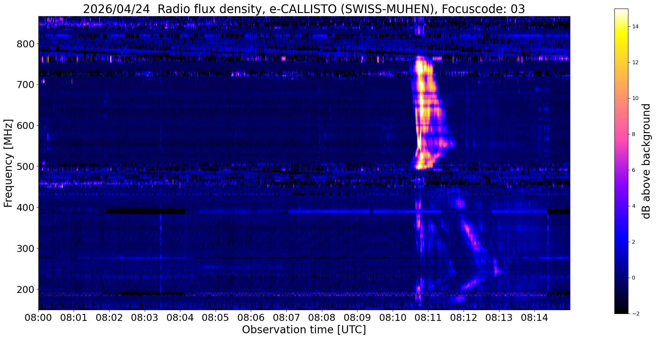The height and width of the screenshot is (339, 656).
Task: Click the 500 frequency tick label
Action: tap(25, 166)
